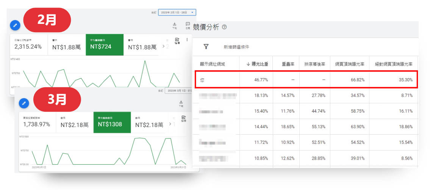Click the 排序落後率 column header

[315, 64]
